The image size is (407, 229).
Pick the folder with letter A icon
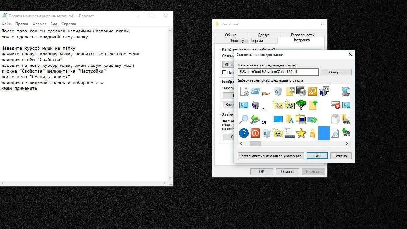pos(289,119)
